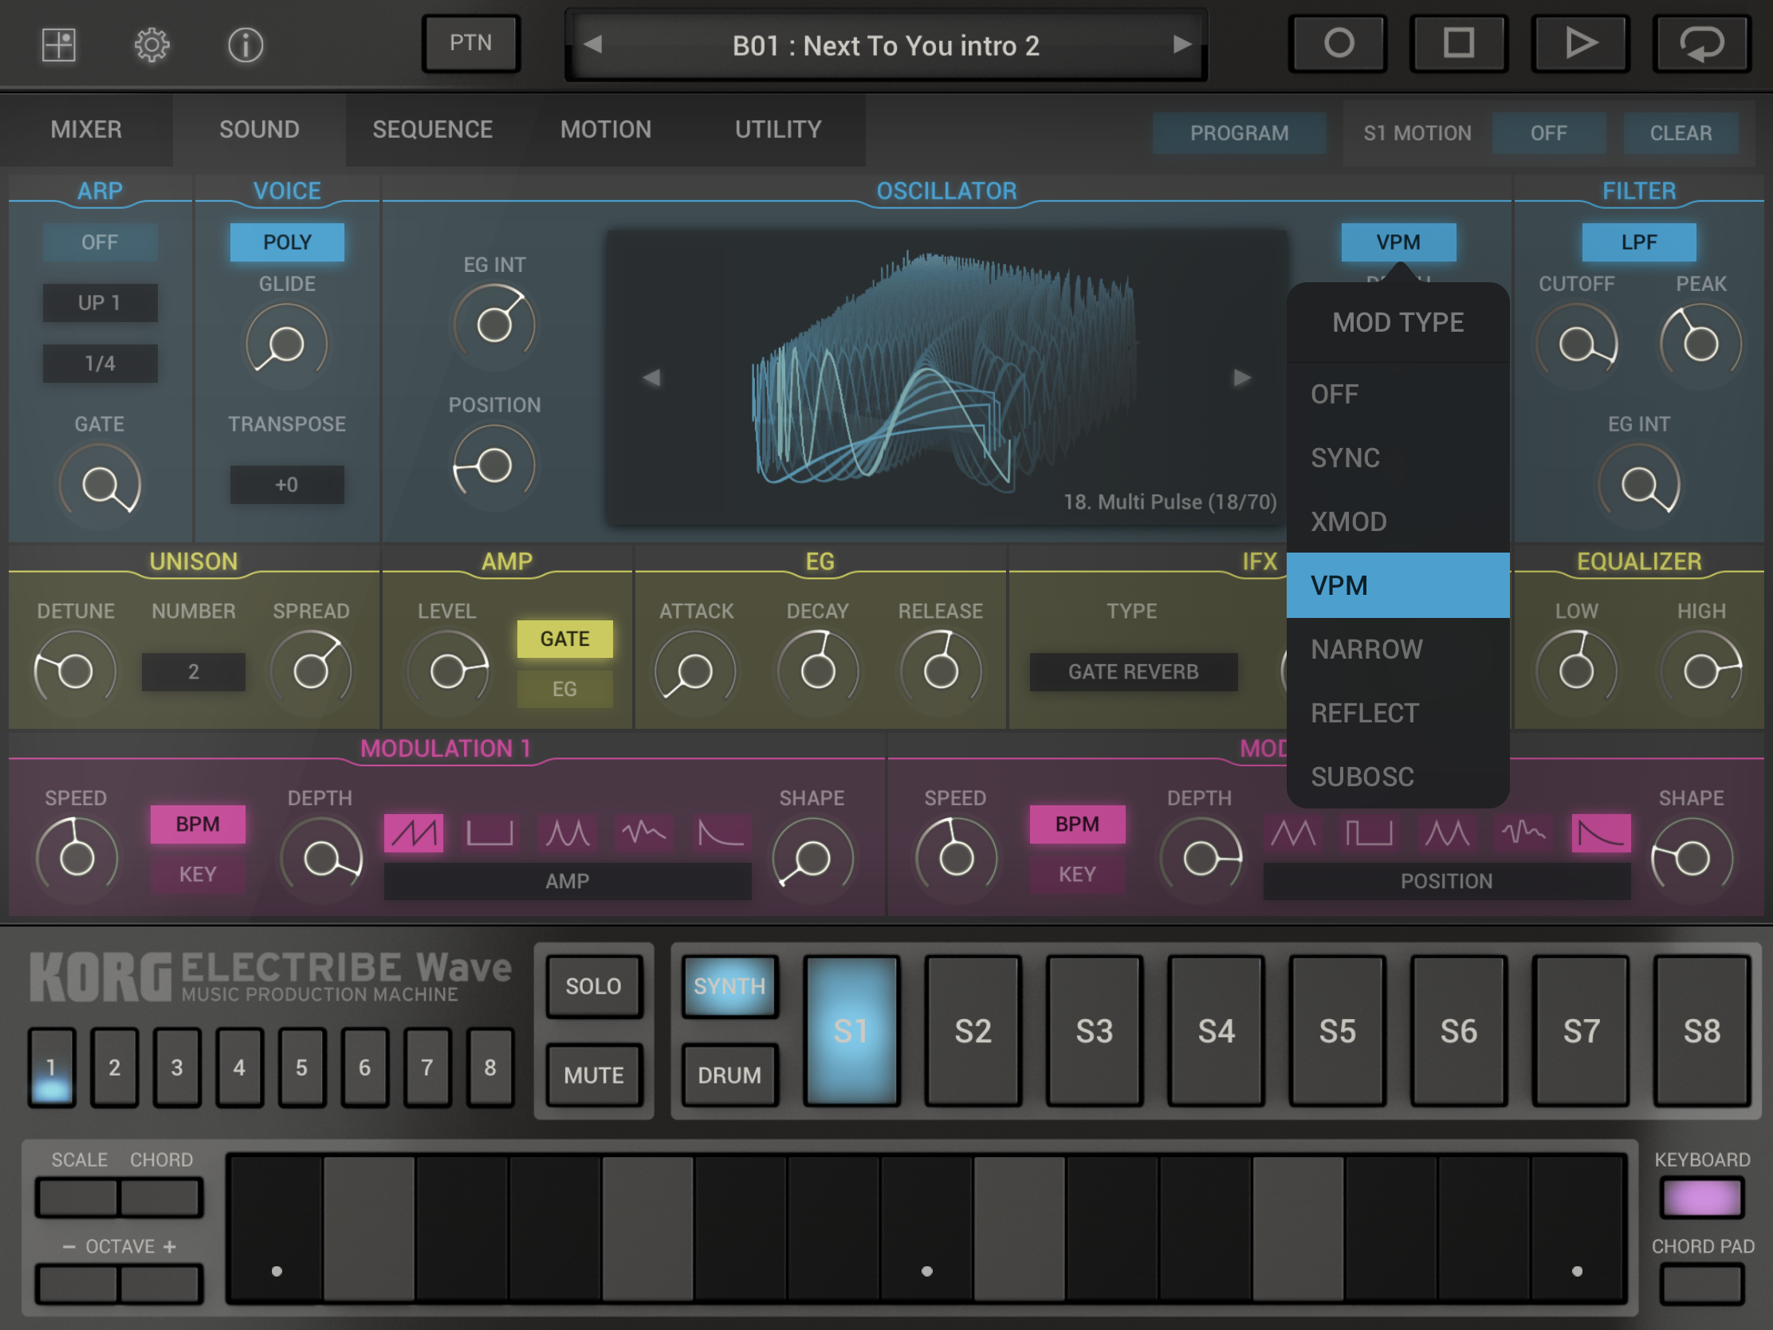Select decay envelope shape in Modulation 2
1773x1330 pixels.
click(x=1601, y=833)
